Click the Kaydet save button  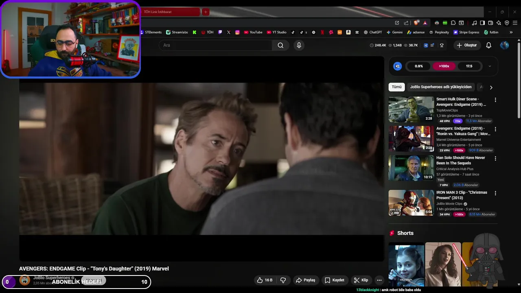click(x=335, y=280)
